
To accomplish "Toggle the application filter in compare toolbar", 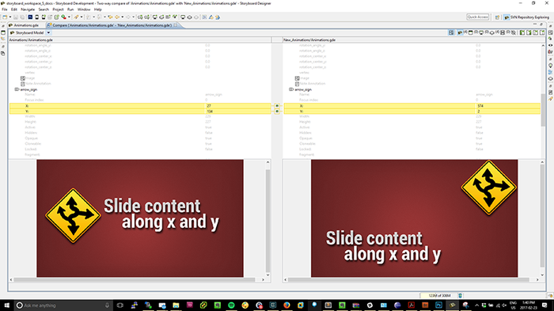I will click(x=460, y=32).
